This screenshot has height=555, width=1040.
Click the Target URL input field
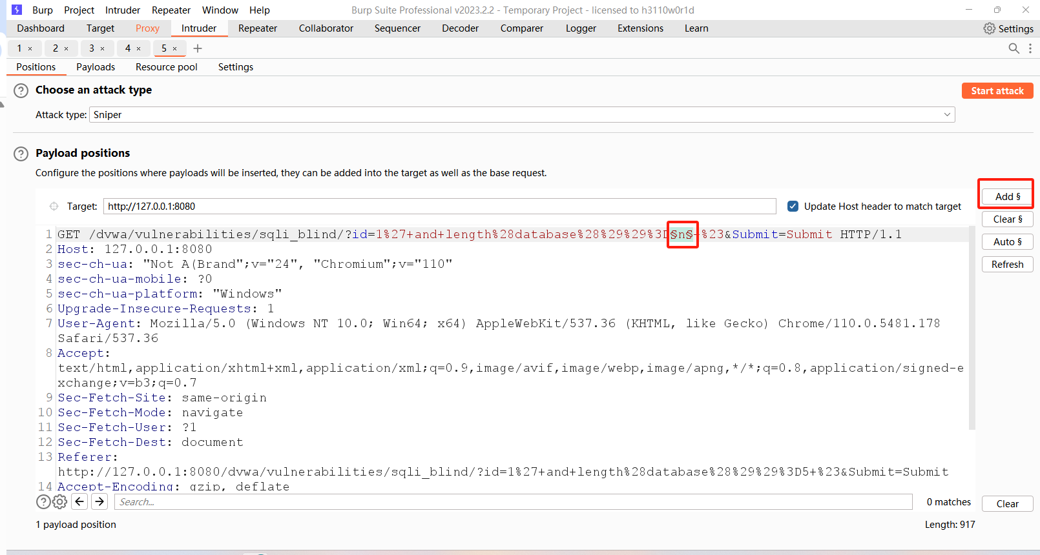439,207
